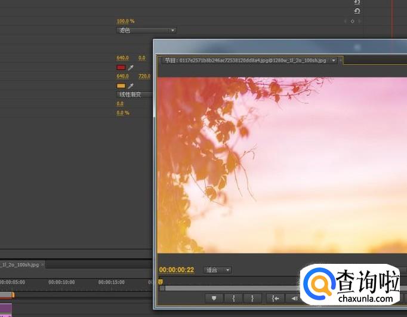Click the 100.0 % opacity value
This screenshot has height=317, width=407.
pos(125,21)
